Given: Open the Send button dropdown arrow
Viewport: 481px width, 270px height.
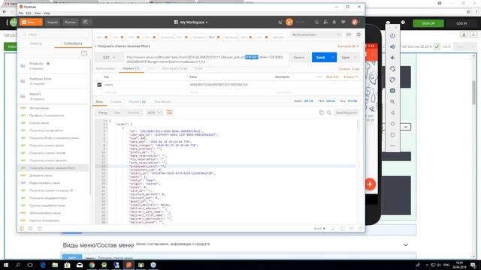Looking at the screenshot, I should point(333,57).
